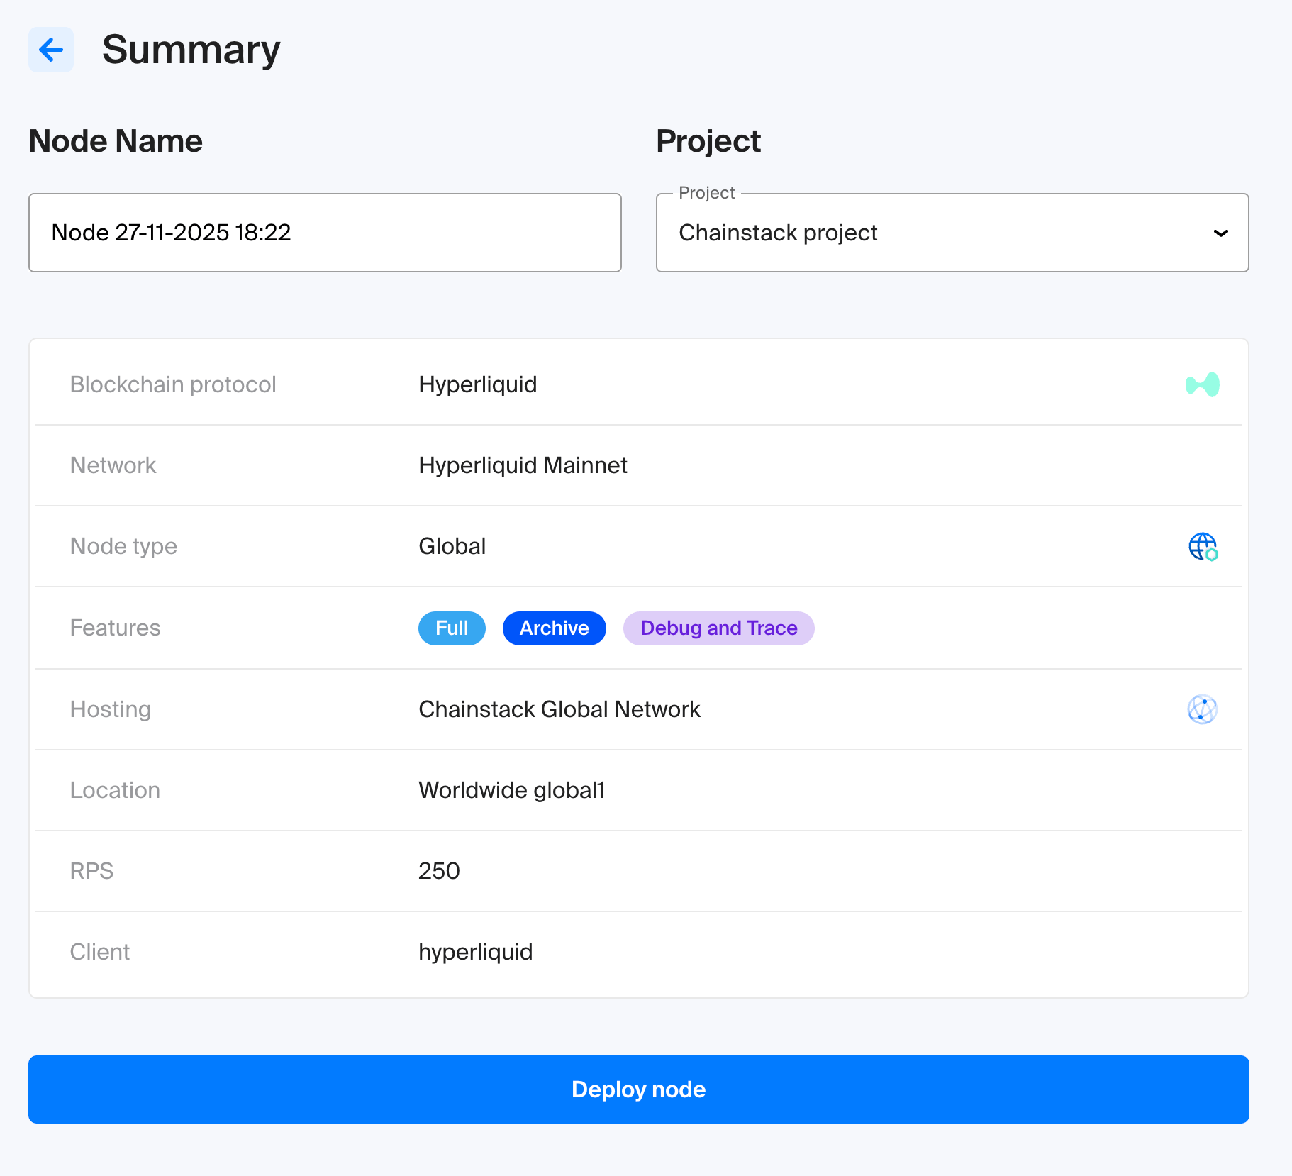The height and width of the screenshot is (1176, 1292).
Task: Click the Node Name input field
Action: (325, 233)
